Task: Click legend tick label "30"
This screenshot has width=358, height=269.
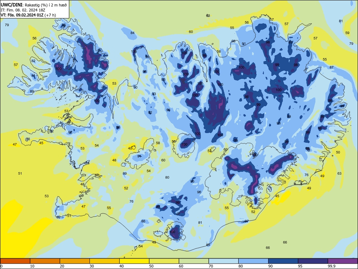Action: [x=92, y=266]
